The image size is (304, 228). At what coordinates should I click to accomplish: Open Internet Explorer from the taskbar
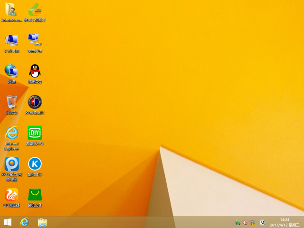click(24, 222)
